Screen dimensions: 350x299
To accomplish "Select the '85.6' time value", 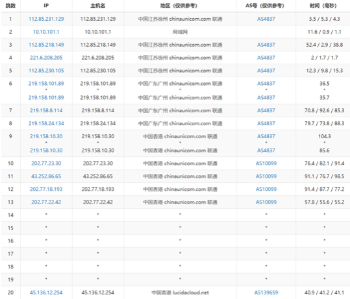I will tap(324, 150).
